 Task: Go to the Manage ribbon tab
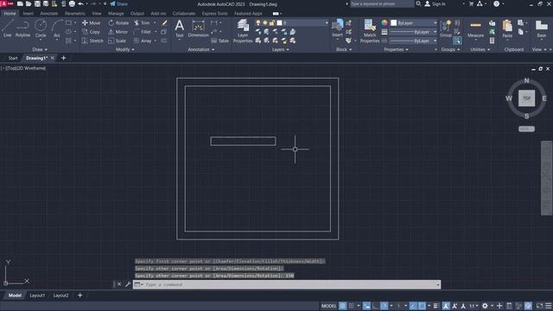point(116,14)
